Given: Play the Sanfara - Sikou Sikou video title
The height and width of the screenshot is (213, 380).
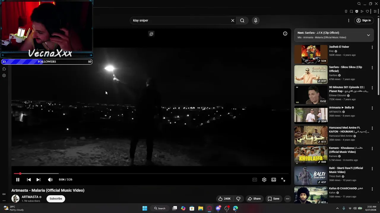Looking at the screenshot, I should pyautogui.click(x=346, y=69).
